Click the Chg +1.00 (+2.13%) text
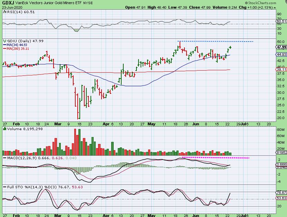 click(x=256, y=7)
